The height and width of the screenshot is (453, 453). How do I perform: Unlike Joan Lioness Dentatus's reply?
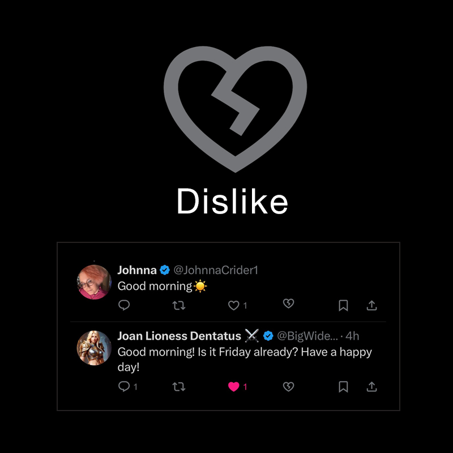233,387
